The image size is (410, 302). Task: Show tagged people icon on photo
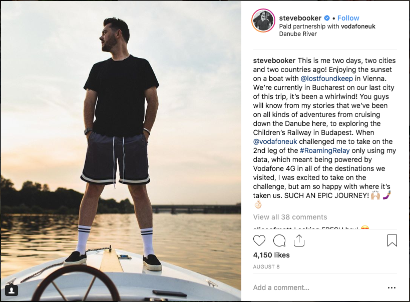pyautogui.click(x=11, y=290)
